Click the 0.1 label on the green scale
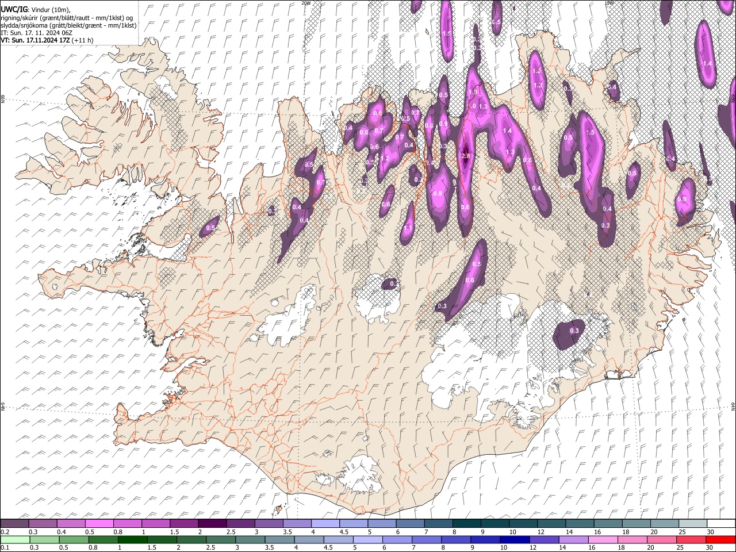The height and width of the screenshot is (552, 736). 5,547
